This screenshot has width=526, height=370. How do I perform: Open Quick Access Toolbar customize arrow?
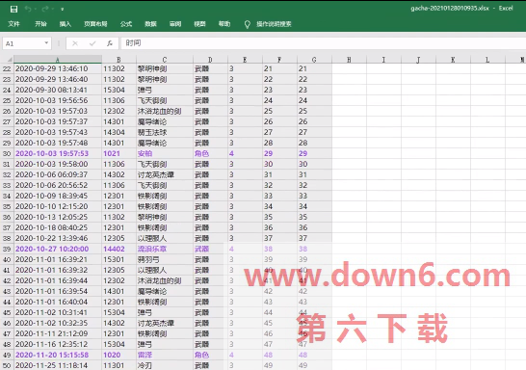pos(62,10)
